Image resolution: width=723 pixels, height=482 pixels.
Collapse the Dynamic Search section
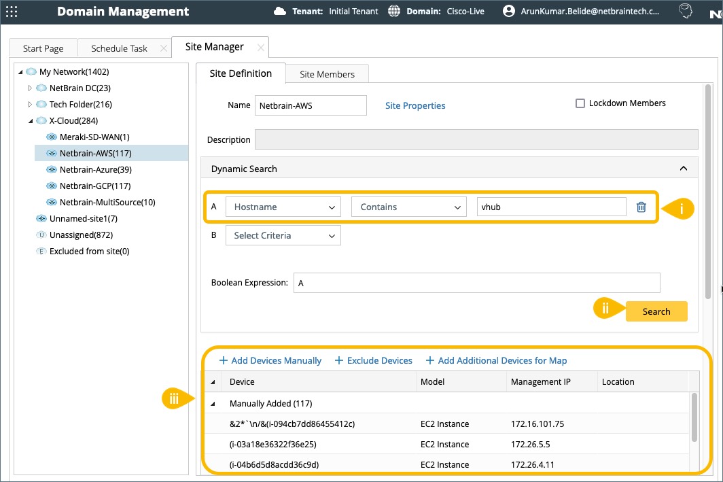tap(684, 169)
